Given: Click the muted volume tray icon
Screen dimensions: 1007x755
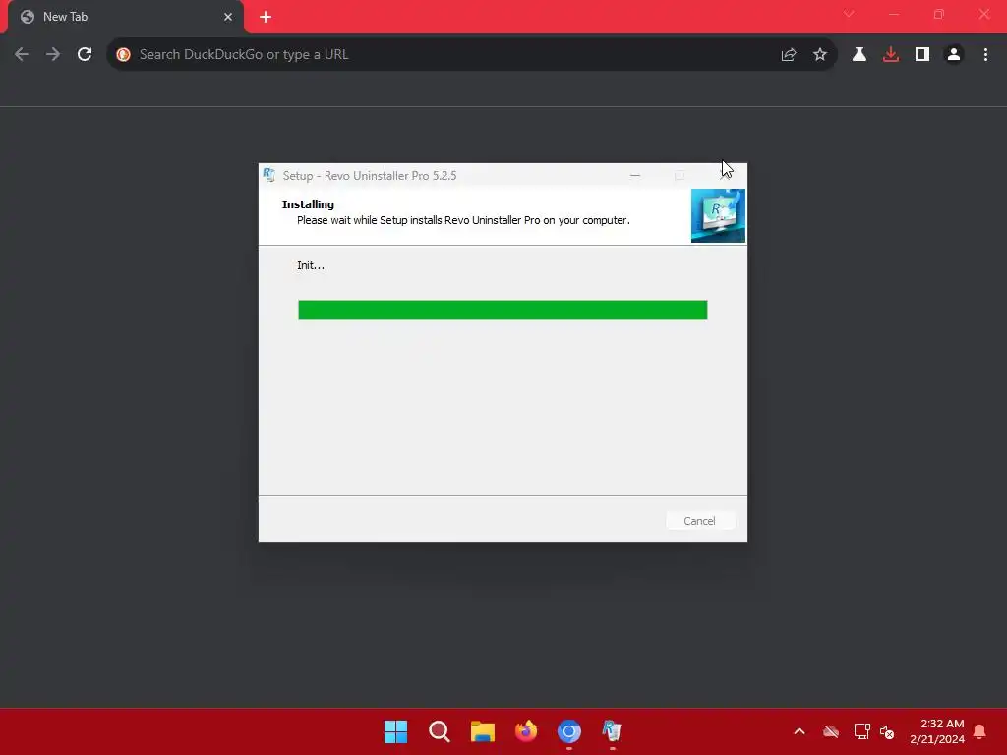Looking at the screenshot, I should (x=887, y=731).
